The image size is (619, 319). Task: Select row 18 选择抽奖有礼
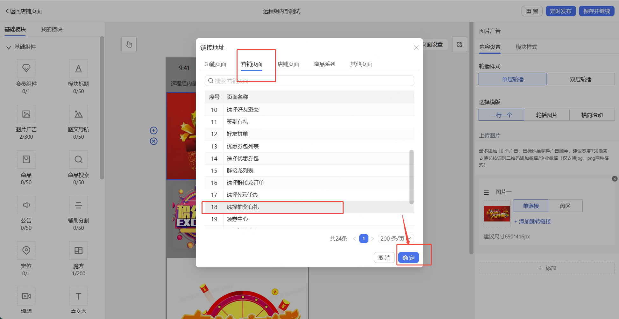tap(309, 207)
